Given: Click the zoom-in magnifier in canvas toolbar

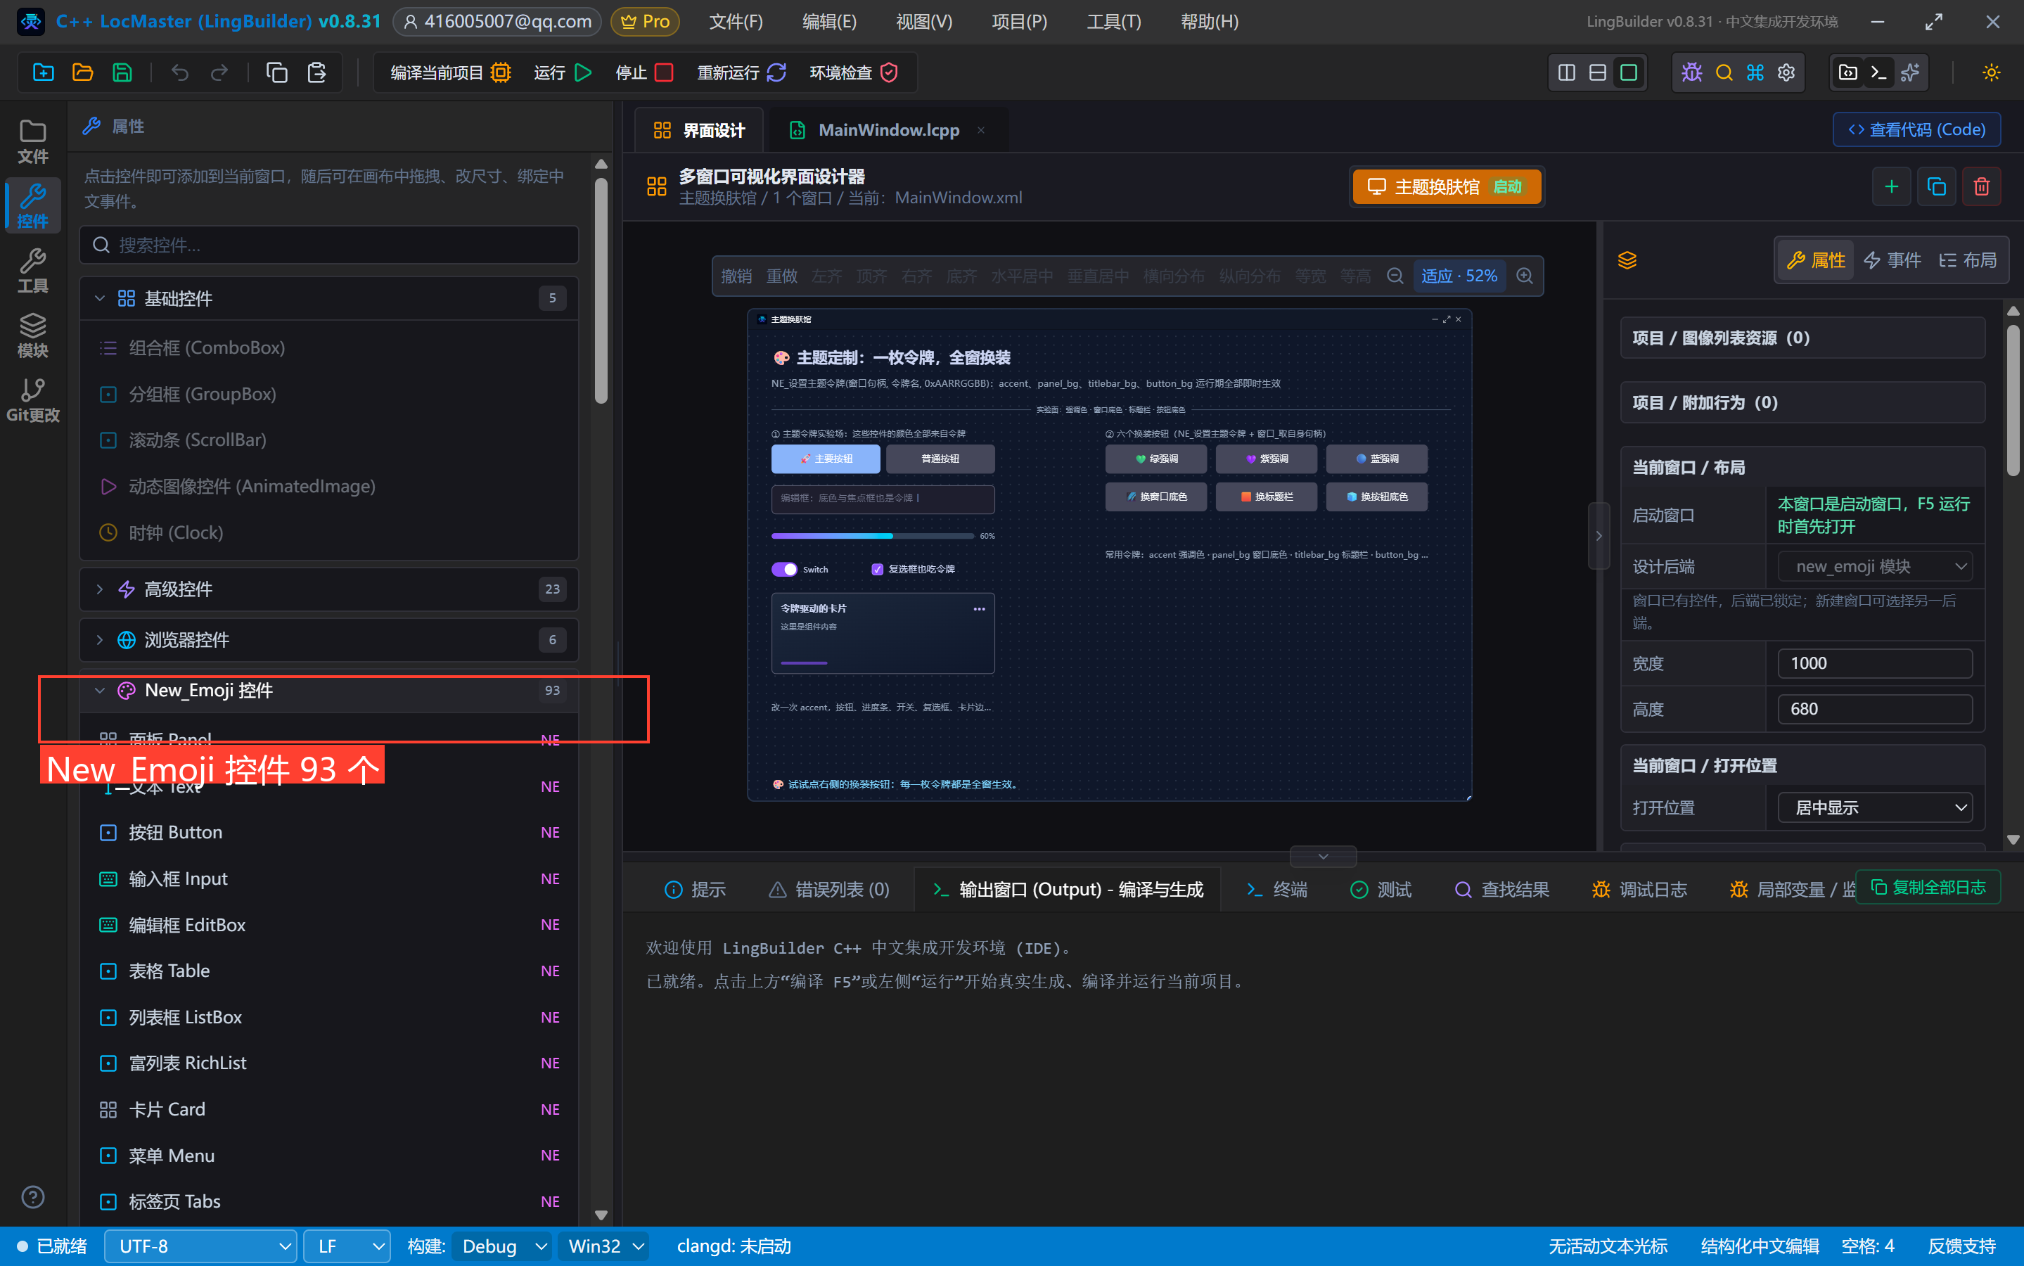Looking at the screenshot, I should (x=1524, y=276).
